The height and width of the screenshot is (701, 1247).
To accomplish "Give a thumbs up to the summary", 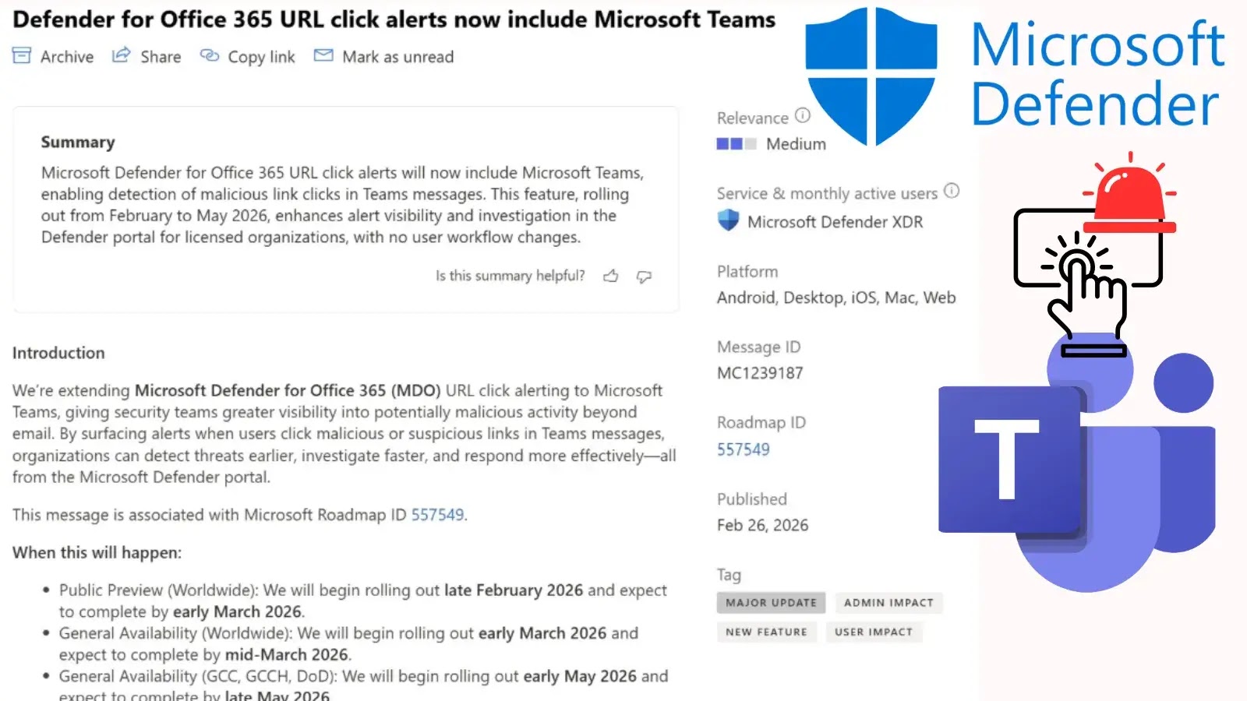I will pos(611,276).
